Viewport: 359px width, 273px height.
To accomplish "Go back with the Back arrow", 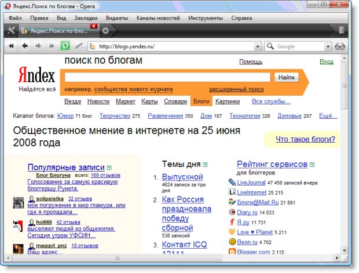I will pos(25,46).
